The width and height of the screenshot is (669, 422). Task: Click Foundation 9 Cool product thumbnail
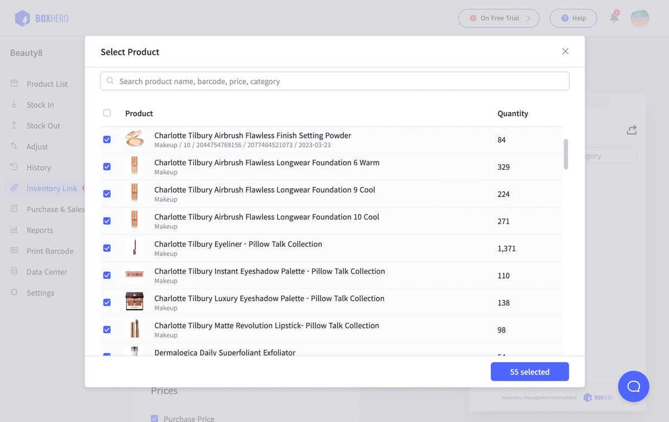[x=134, y=193]
